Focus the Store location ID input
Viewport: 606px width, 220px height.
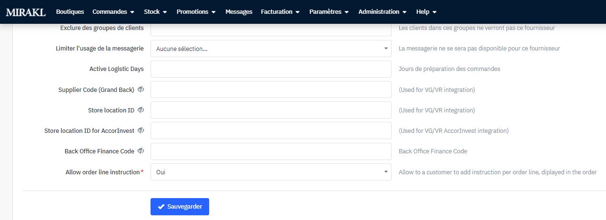271,110
